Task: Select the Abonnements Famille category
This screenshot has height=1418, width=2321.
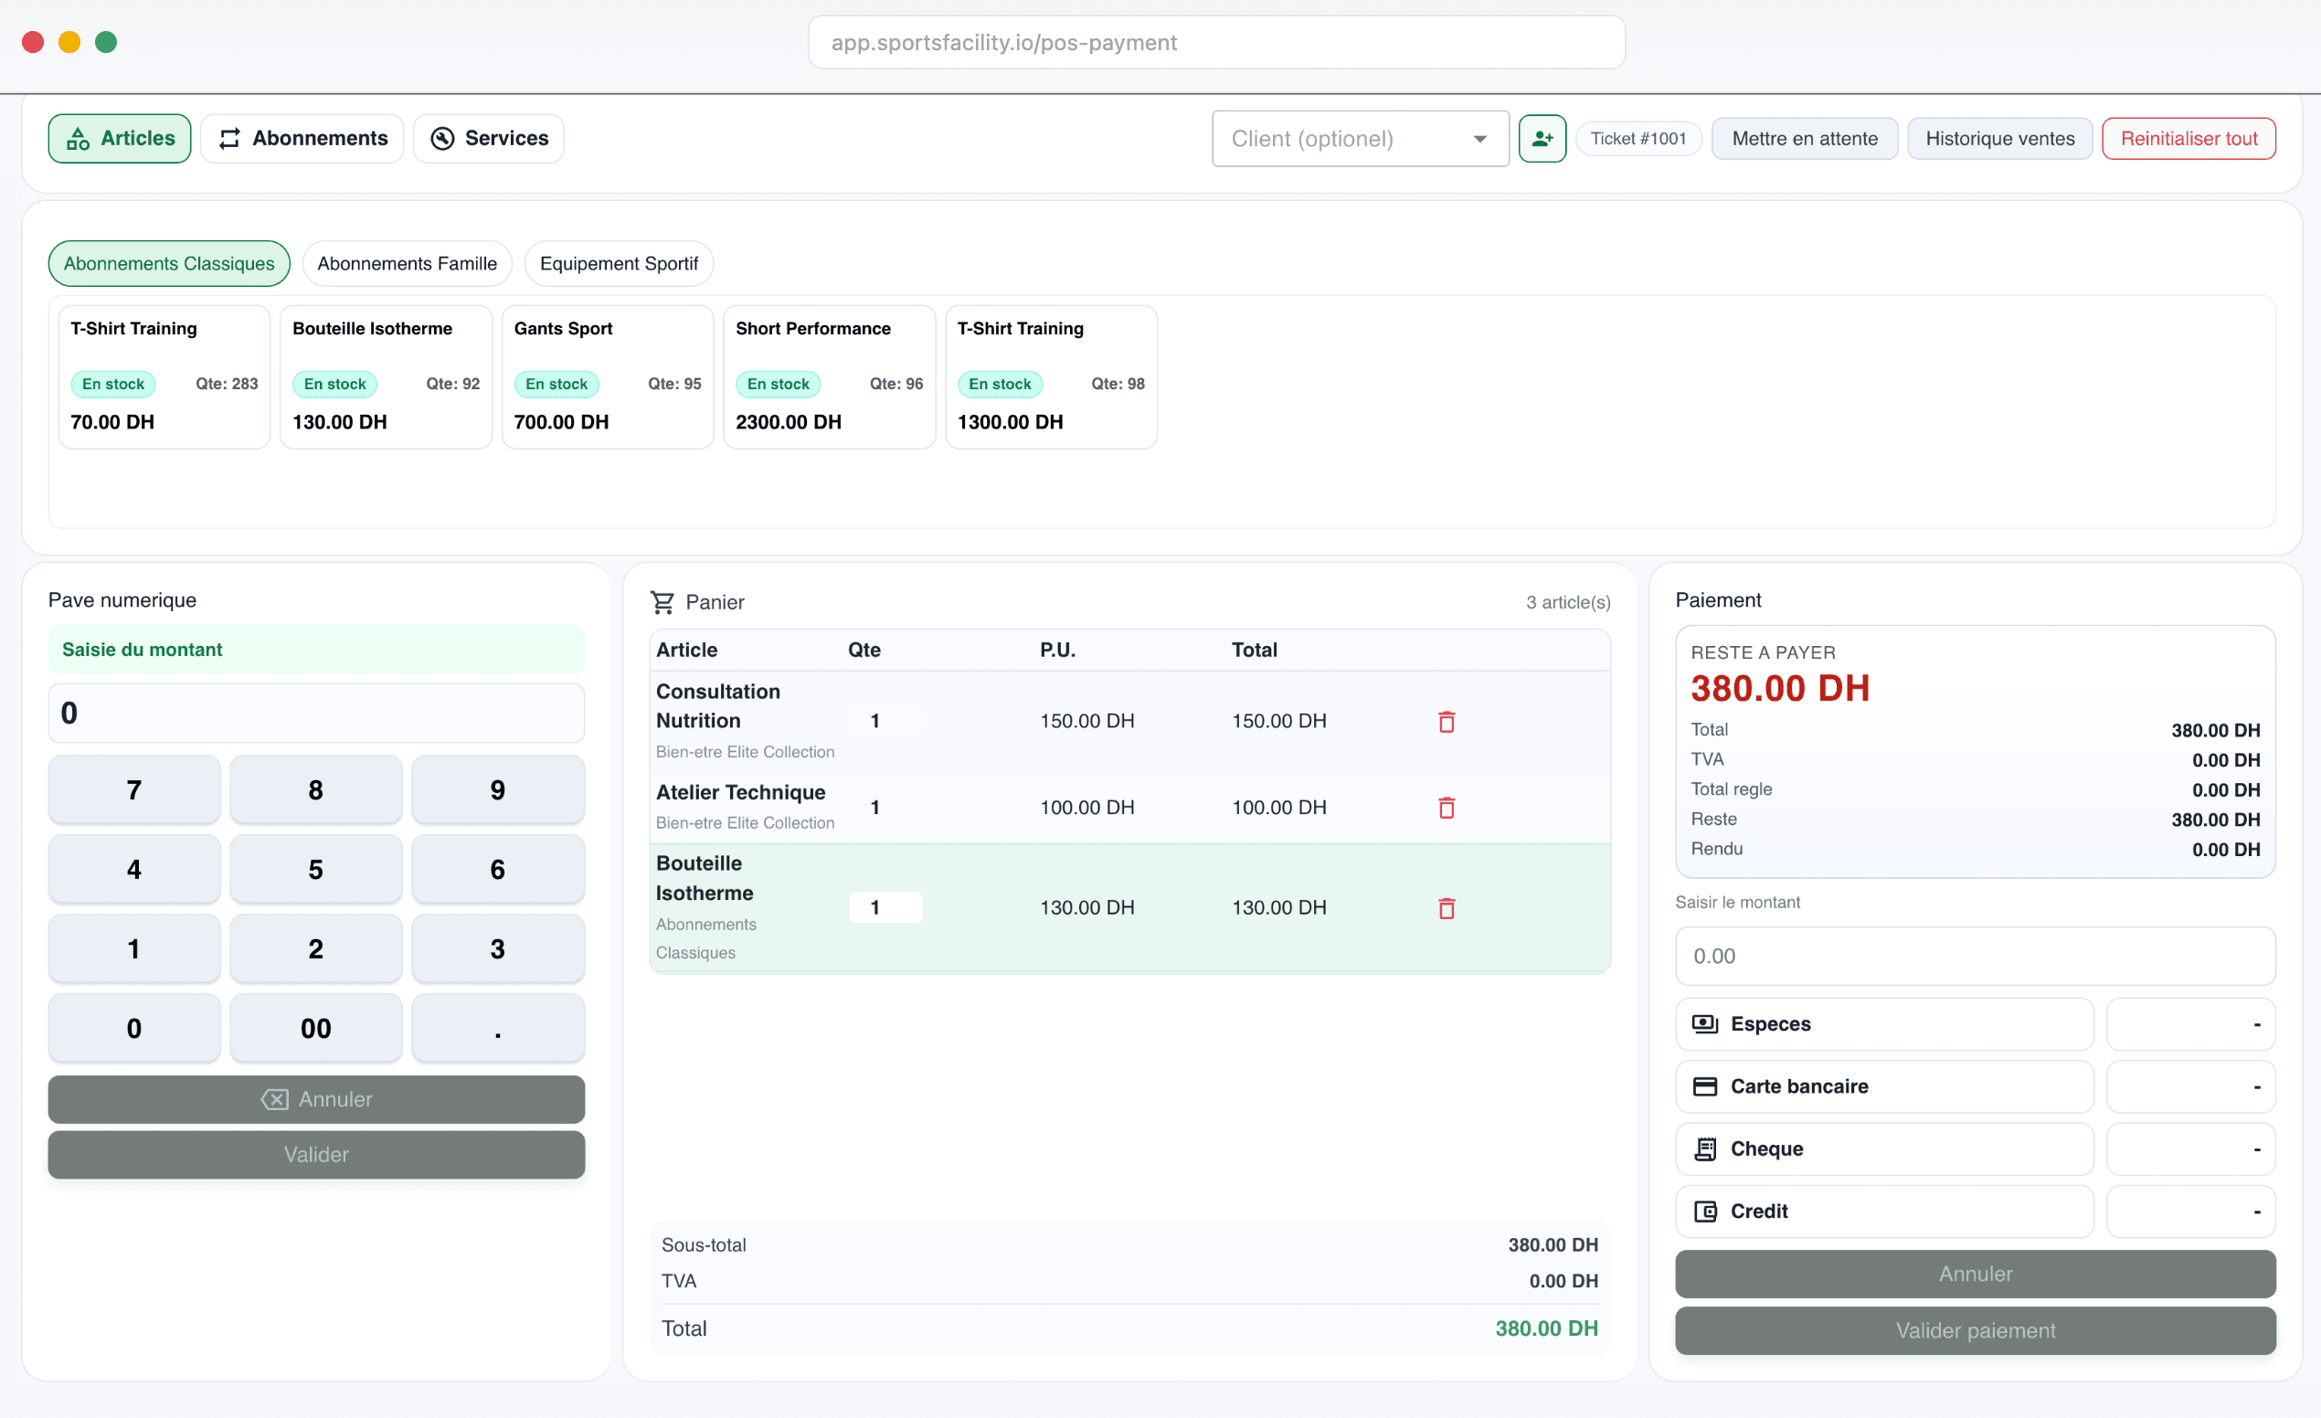Action: (x=406, y=263)
